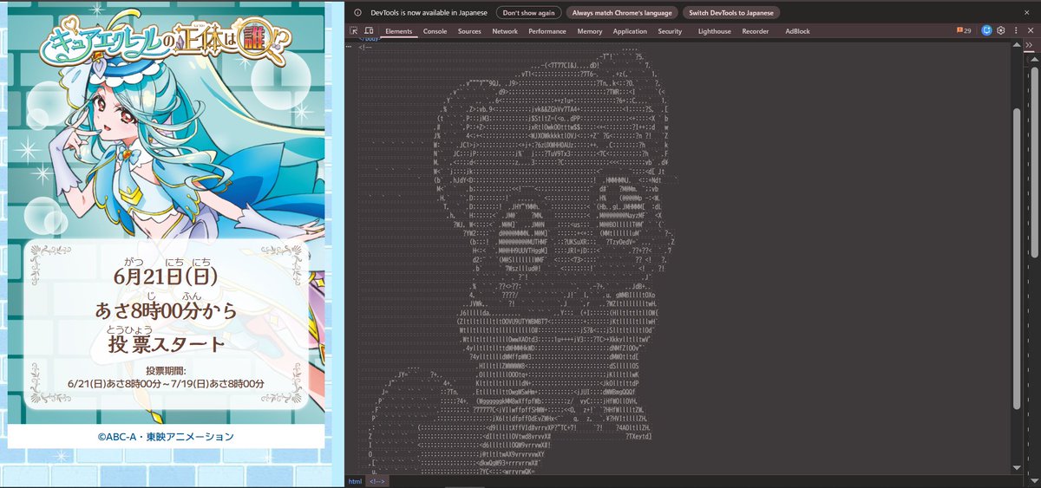Viewport: 1041px width, 488px height.
Task: Open the Lighthouse tab
Action: [x=714, y=31]
